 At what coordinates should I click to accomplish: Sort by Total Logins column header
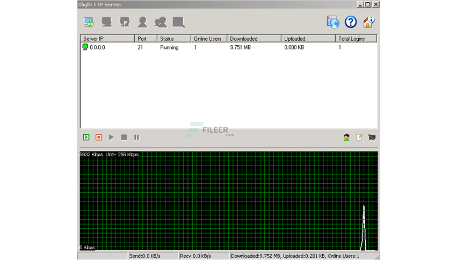click(x=356, y=39)
